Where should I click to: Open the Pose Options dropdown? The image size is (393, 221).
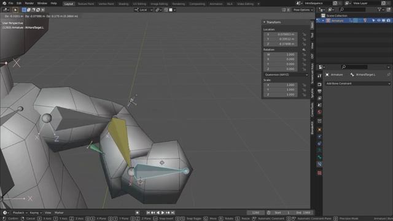pyautogui.click(x=303, y=10)
